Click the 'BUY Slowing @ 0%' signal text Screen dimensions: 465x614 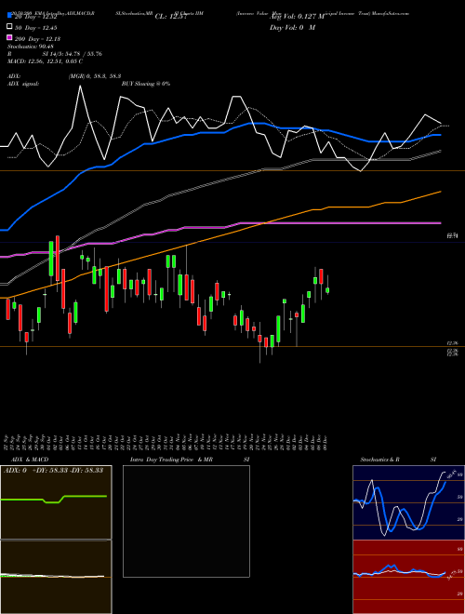pos(146,84)
